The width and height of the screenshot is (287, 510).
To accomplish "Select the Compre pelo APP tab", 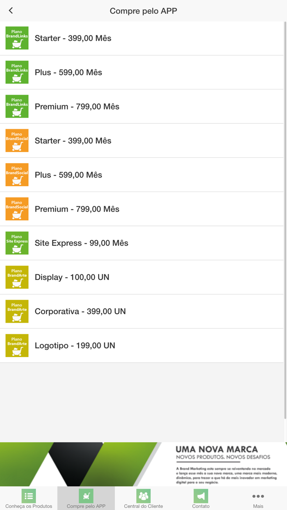I will pyautogui.click(x=86, y=499).
